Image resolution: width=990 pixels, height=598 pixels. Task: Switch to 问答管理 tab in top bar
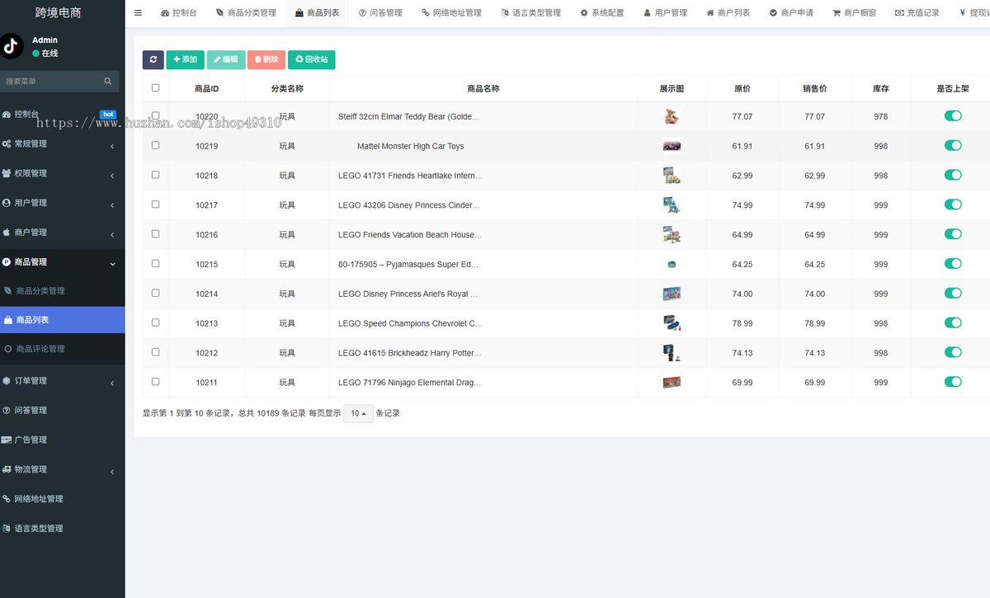click(x=380, y=13)
